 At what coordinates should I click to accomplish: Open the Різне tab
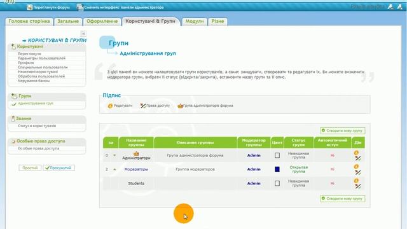pyautogui.click(x=217, y=22)
